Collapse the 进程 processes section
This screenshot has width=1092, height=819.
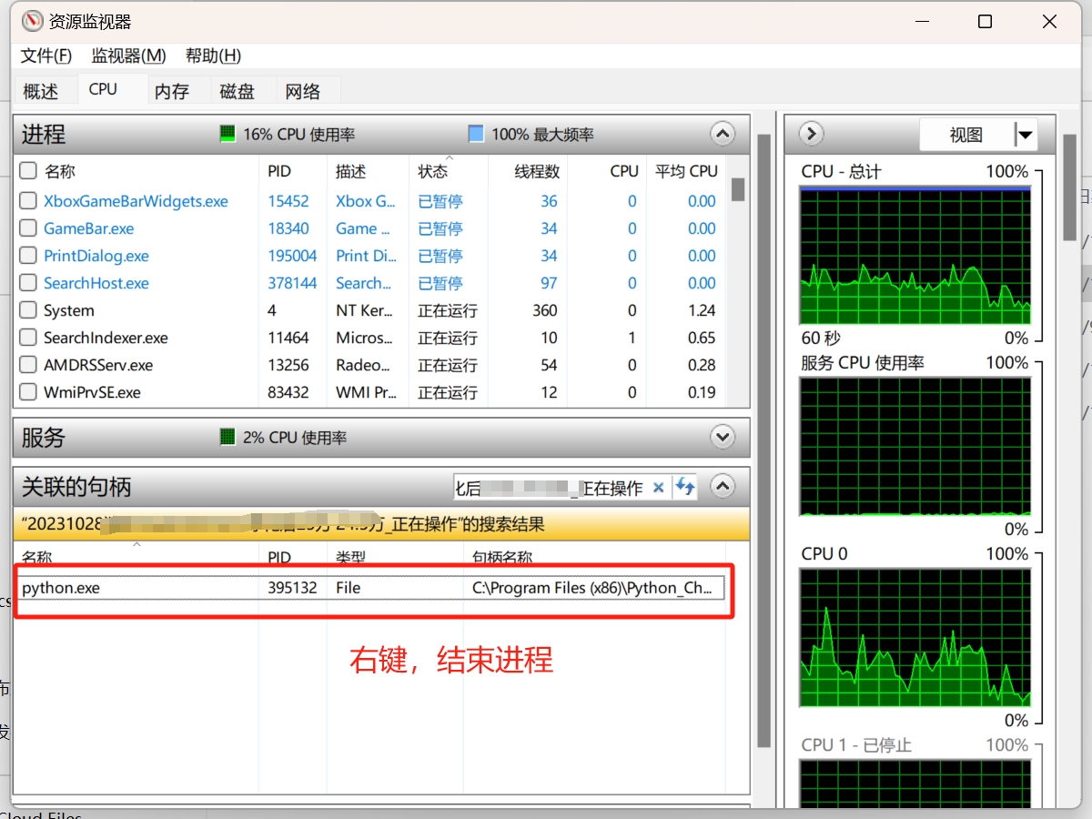tap(722, 134)
